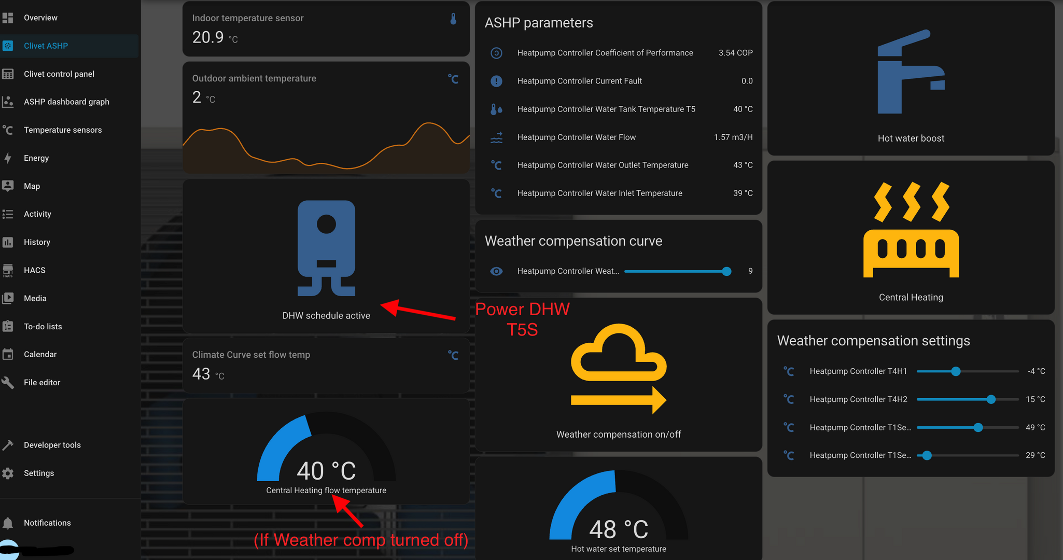Click the Water Flow waves icon
1063x560 pixels.
click(496, 137)
